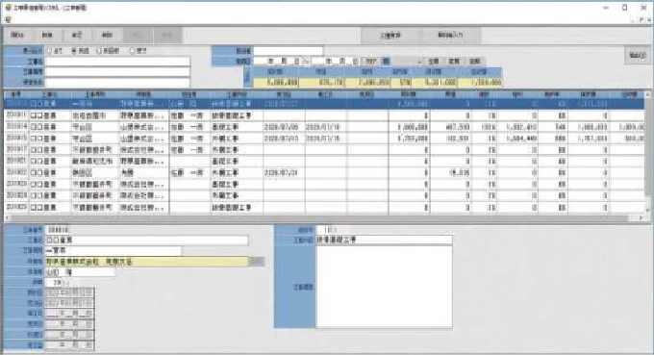Viewport: 654px width, 355px height.
Task: Select grid row numbered 201914
Action: click(x=324, y=127)
